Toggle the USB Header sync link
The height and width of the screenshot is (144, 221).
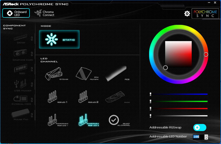point(32,84)
